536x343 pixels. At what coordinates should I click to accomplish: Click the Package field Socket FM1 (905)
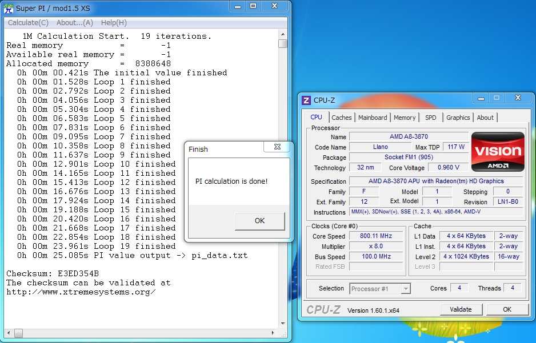point(409,157)
